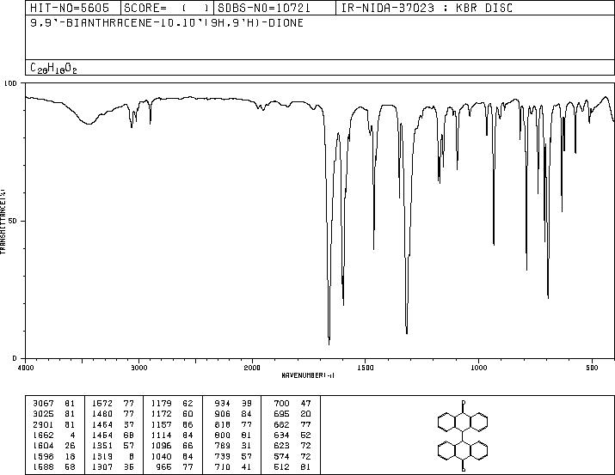Select the 1662 peak table entry
The image size is (615, 475).
coord(43,435)
